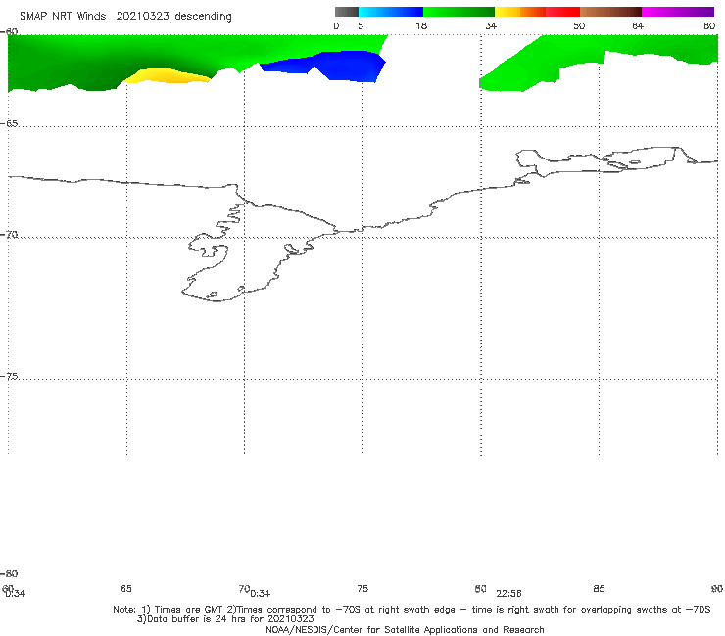Image resolution: width=725 pixels, height=636 pixels.
Task: Click the magenta-purple segment of the color bar
Action: point(678,12)
